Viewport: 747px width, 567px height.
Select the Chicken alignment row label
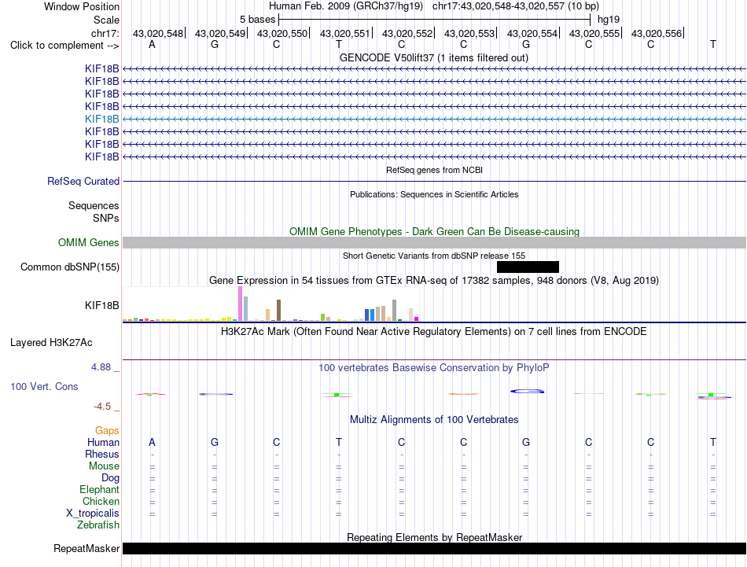pyautogui.click(x=101, y=501)
